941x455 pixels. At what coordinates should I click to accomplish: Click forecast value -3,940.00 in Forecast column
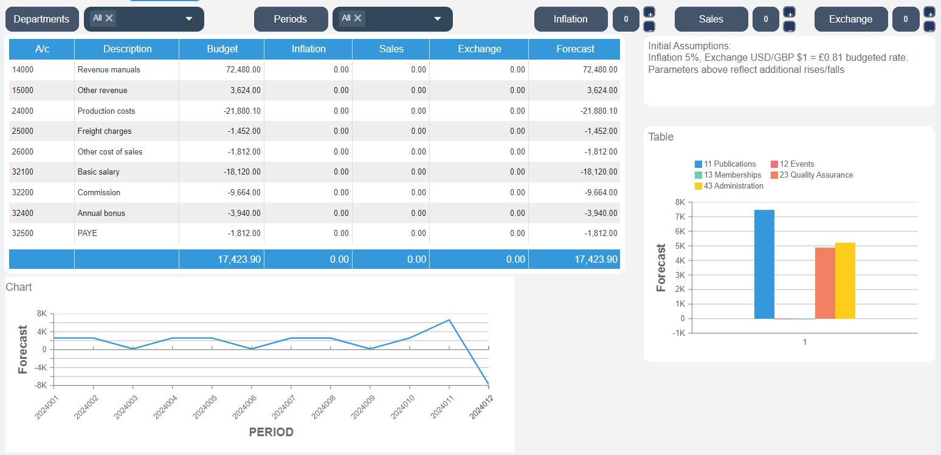point(601,214)
